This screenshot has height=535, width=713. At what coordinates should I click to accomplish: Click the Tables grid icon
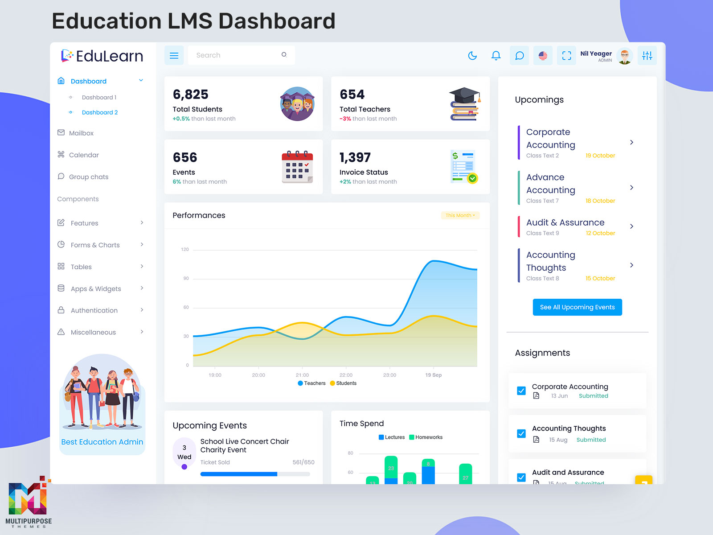click(x=61, y=266)
